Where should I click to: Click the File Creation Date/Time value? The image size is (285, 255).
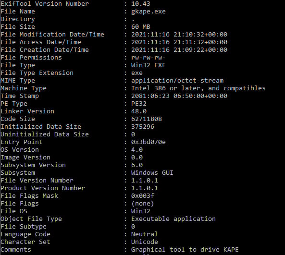tap(179, 50)
